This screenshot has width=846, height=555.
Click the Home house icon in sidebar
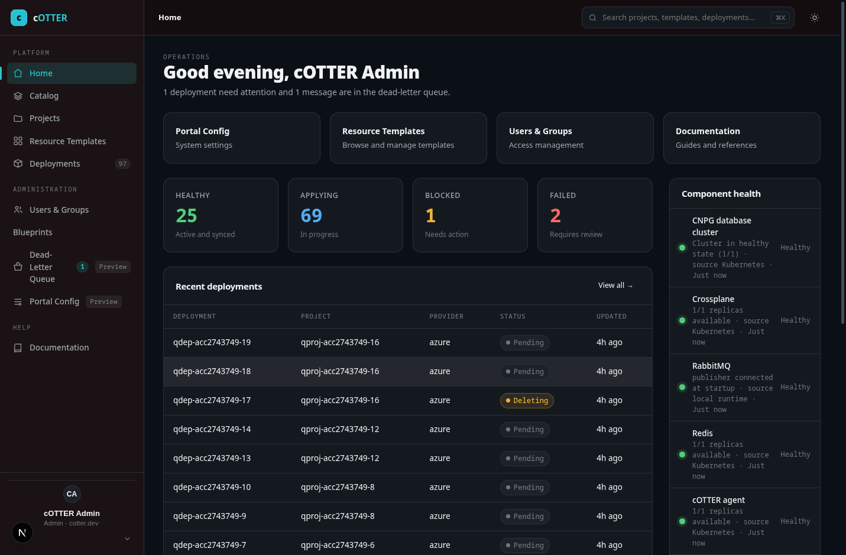pos(18,73)
